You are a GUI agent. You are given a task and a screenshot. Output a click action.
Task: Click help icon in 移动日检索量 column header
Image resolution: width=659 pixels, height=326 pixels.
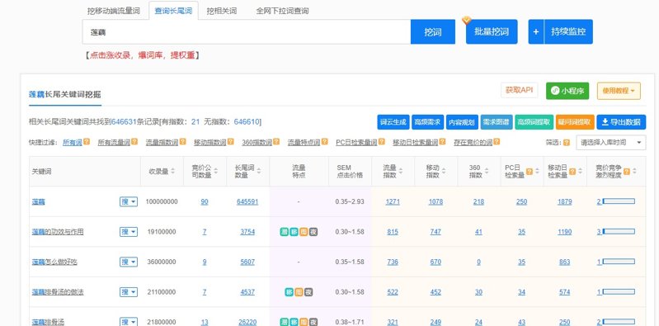[x=572, y=171]
